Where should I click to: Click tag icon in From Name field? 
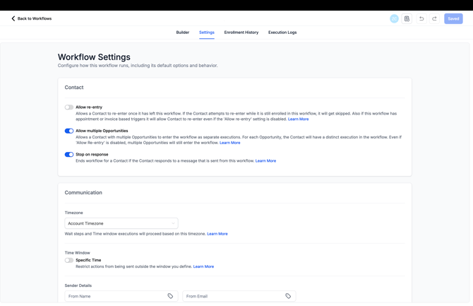(170, 296)
